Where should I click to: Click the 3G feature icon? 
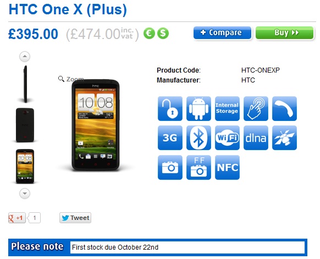(170, 138)
